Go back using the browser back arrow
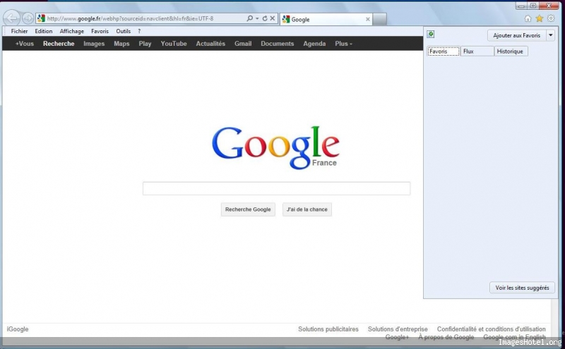565x349 pixels. [12, 18]
